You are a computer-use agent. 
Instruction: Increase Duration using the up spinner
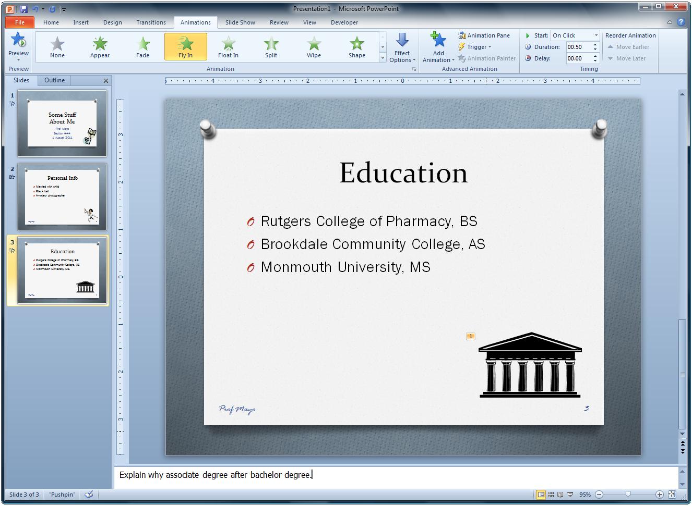tap(595, 44)
